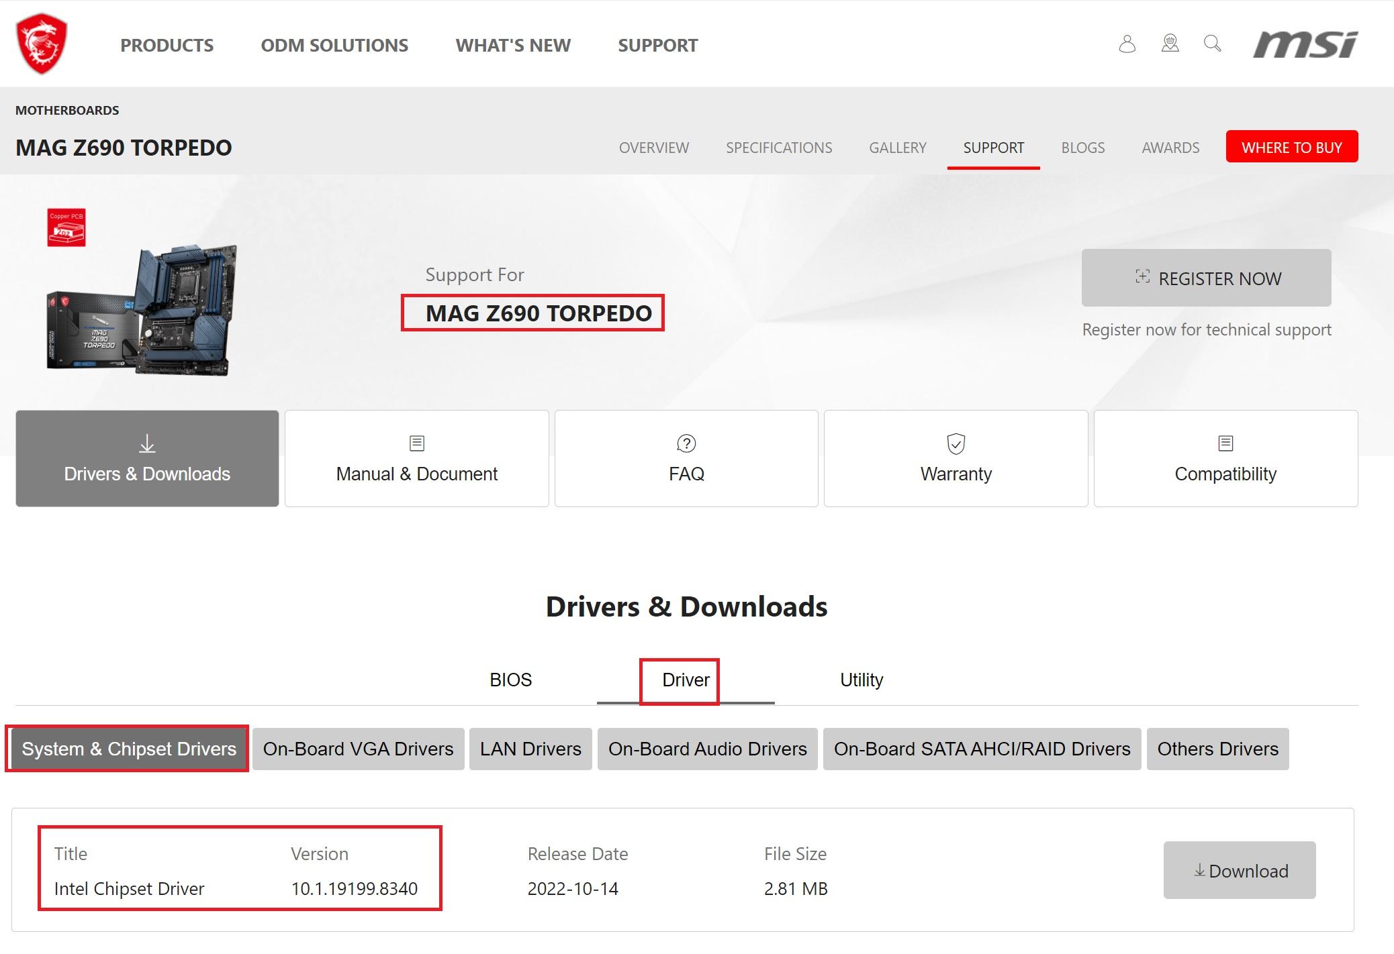Click the MSI wordmark logo
This screenshot has width=1394, height=954.
pyautogui.click(x=1305, y=44)
